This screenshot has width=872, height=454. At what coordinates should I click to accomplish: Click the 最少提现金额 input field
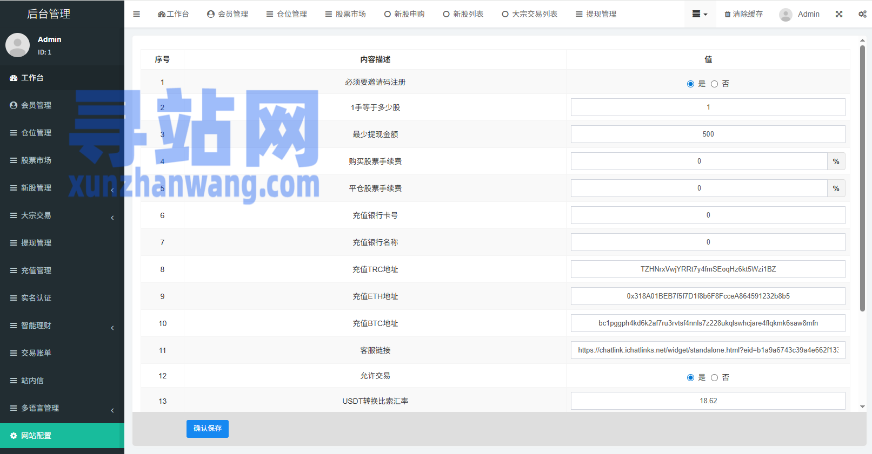click(708, 134)
